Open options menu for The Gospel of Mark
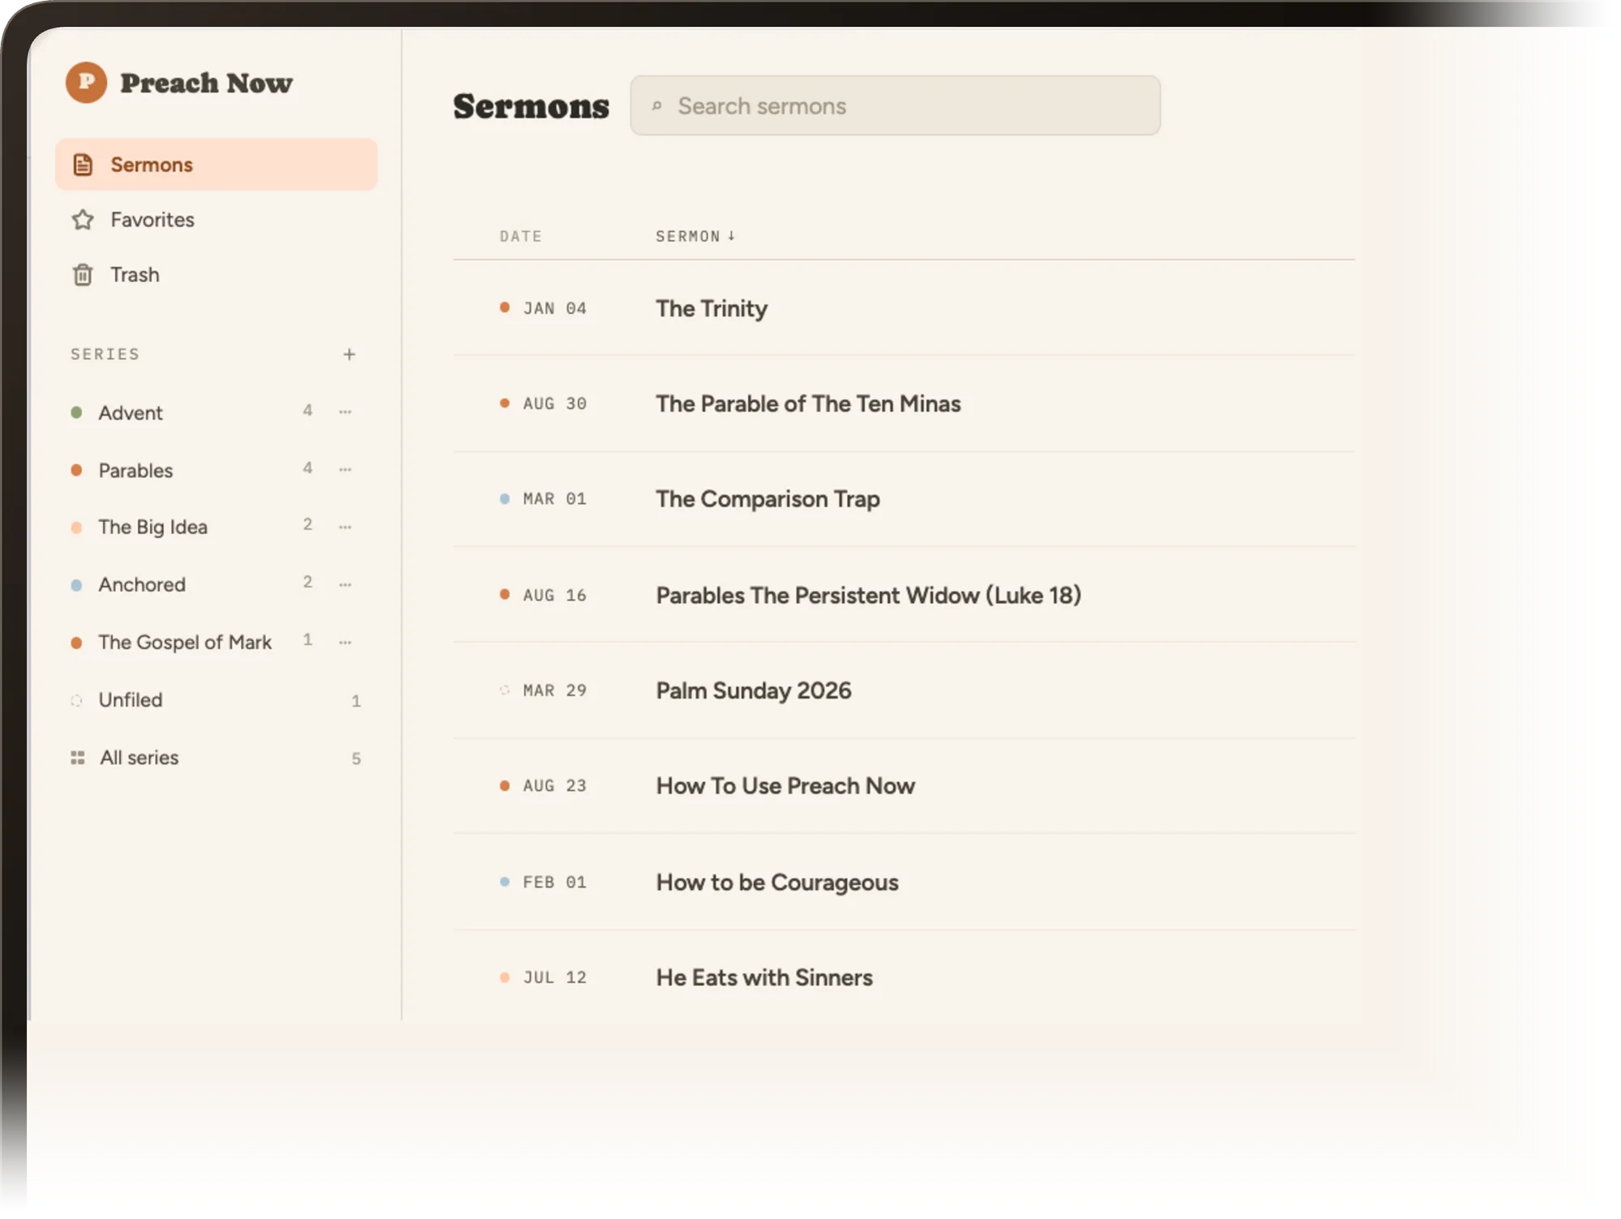This screenshot has height=1219, width=1621. (x=345, y=642)
